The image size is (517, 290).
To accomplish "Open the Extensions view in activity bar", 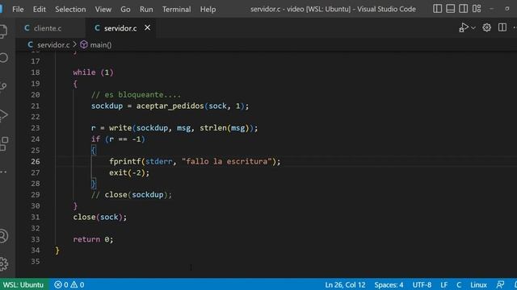I will [4, 144].
